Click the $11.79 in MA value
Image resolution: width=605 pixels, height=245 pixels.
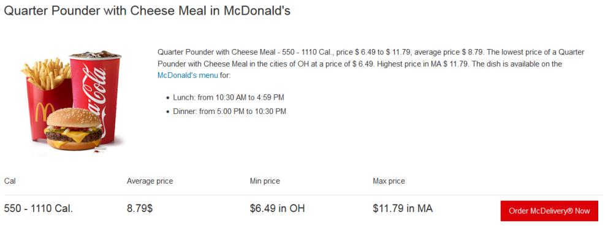pyautogui.click(x=403, y=209)
